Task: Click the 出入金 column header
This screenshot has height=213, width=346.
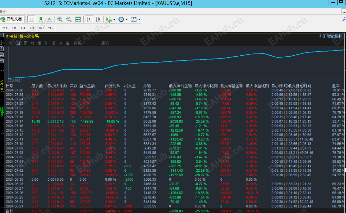Action: coord(130,86)
